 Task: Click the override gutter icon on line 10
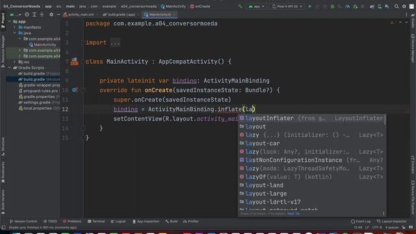[x=75, y=90]
